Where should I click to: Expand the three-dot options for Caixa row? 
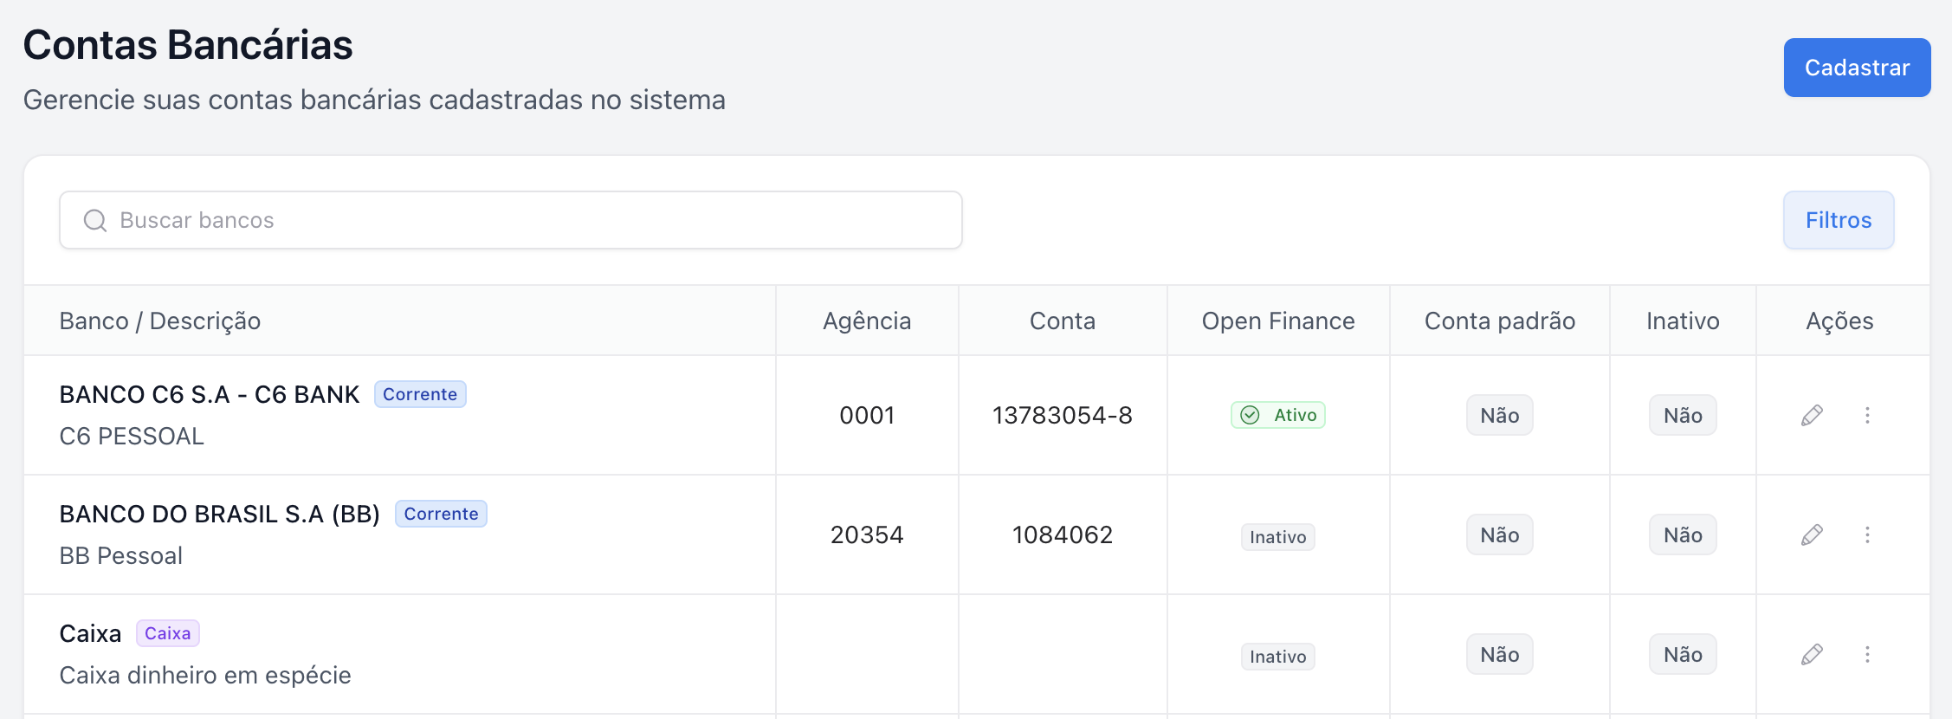click(1867, 655)
